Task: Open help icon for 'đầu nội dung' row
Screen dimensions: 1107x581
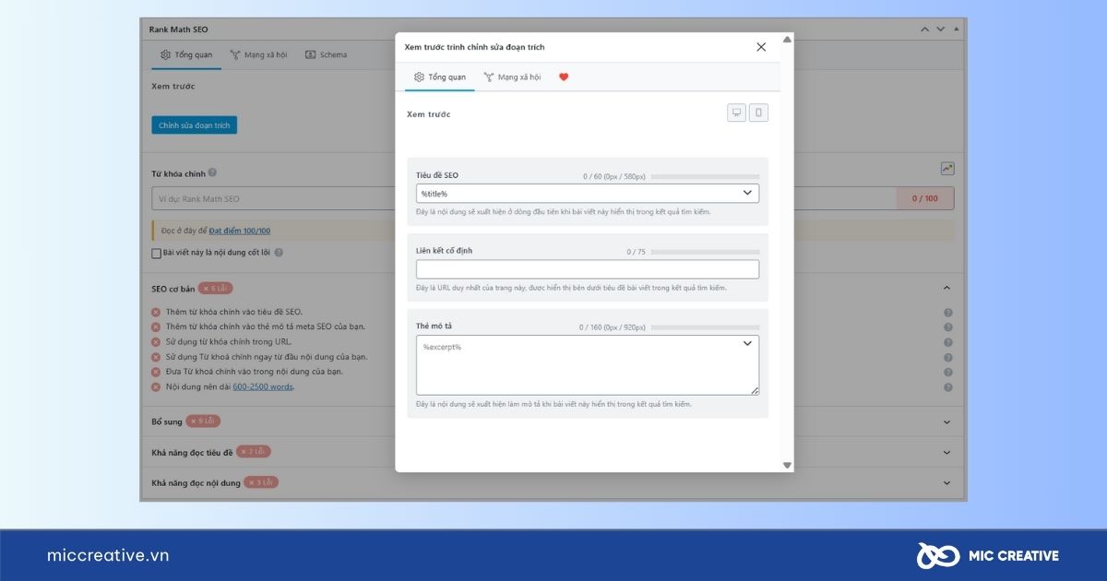Action: [x=948, y=357]
